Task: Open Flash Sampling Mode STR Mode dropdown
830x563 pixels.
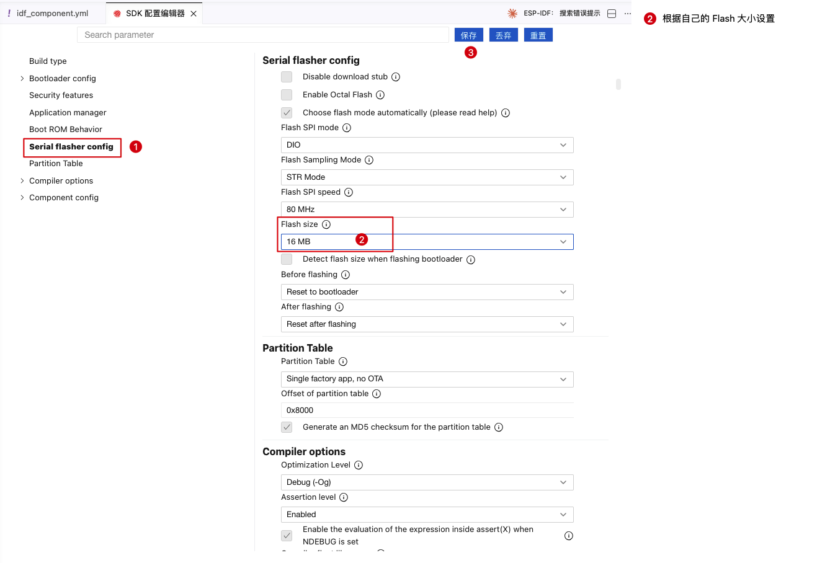Action: click(x=427, y=177)
